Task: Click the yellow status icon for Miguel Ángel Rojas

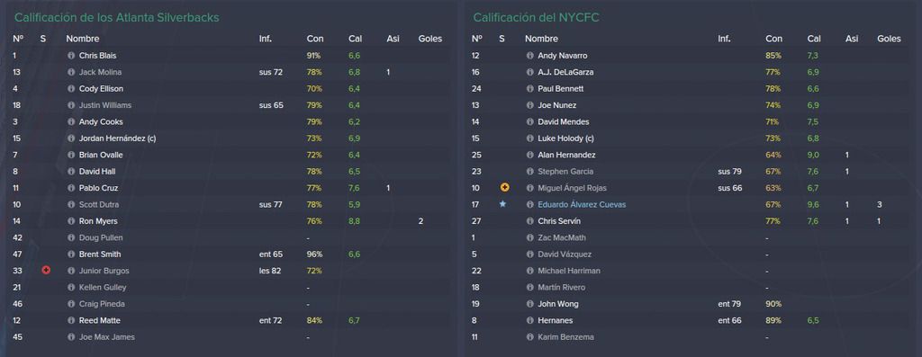Action: 504,188
